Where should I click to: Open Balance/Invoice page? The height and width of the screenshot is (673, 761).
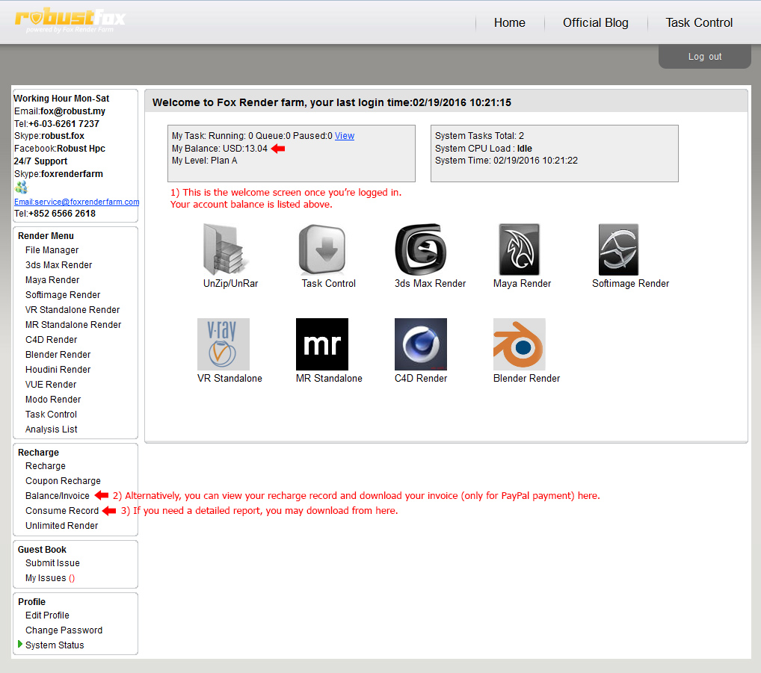coord(58,496)
